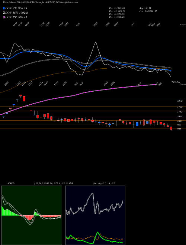Click the 'Pre H: 925.10' high value
The width and height of the screenshot is (186, 245).
pos(117,11)
